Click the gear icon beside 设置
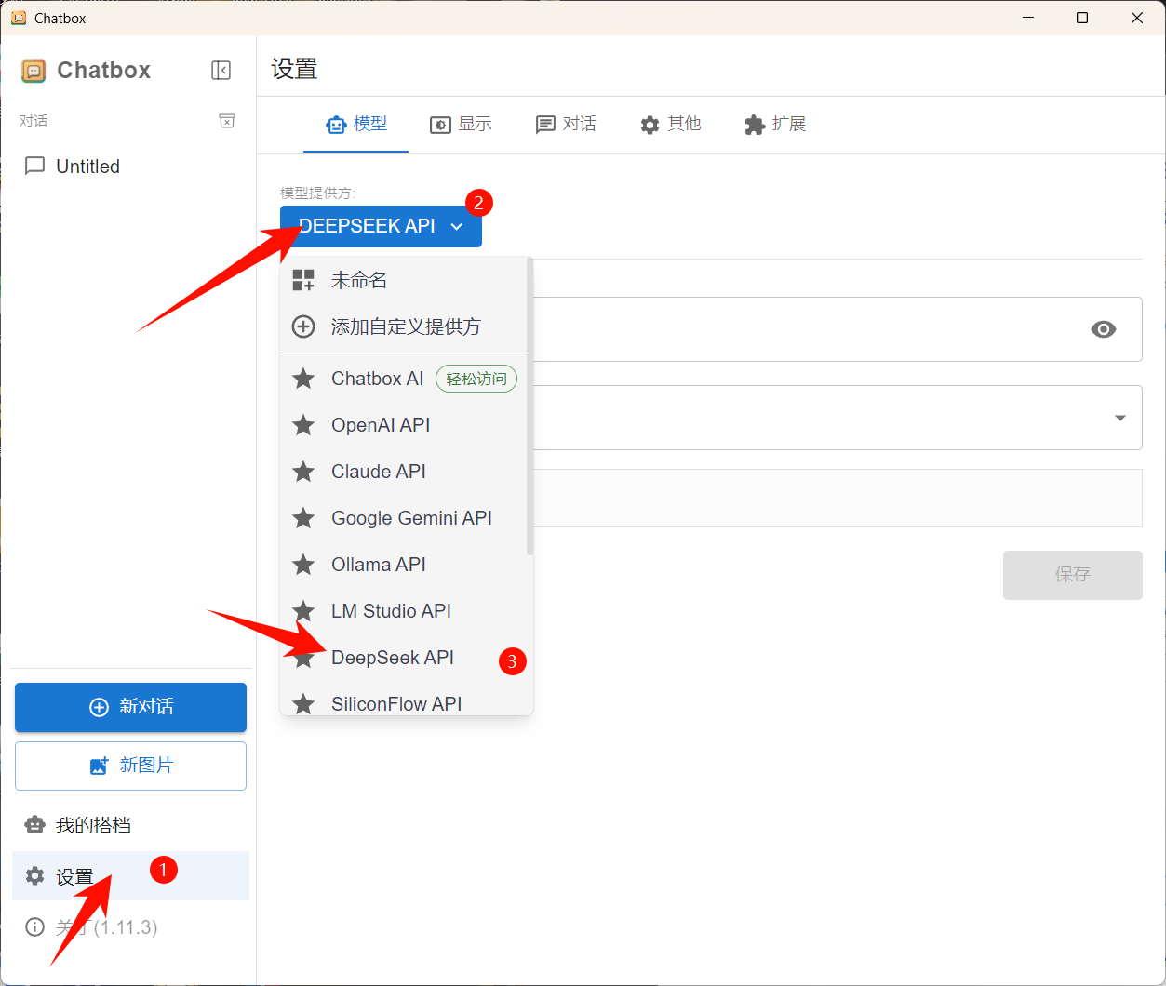The height and width of the screenshot is (986, 1166). [34, 876]
